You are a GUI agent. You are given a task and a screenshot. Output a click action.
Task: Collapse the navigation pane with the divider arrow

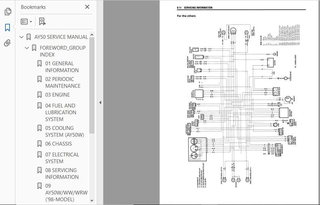[x=100, y=103]
